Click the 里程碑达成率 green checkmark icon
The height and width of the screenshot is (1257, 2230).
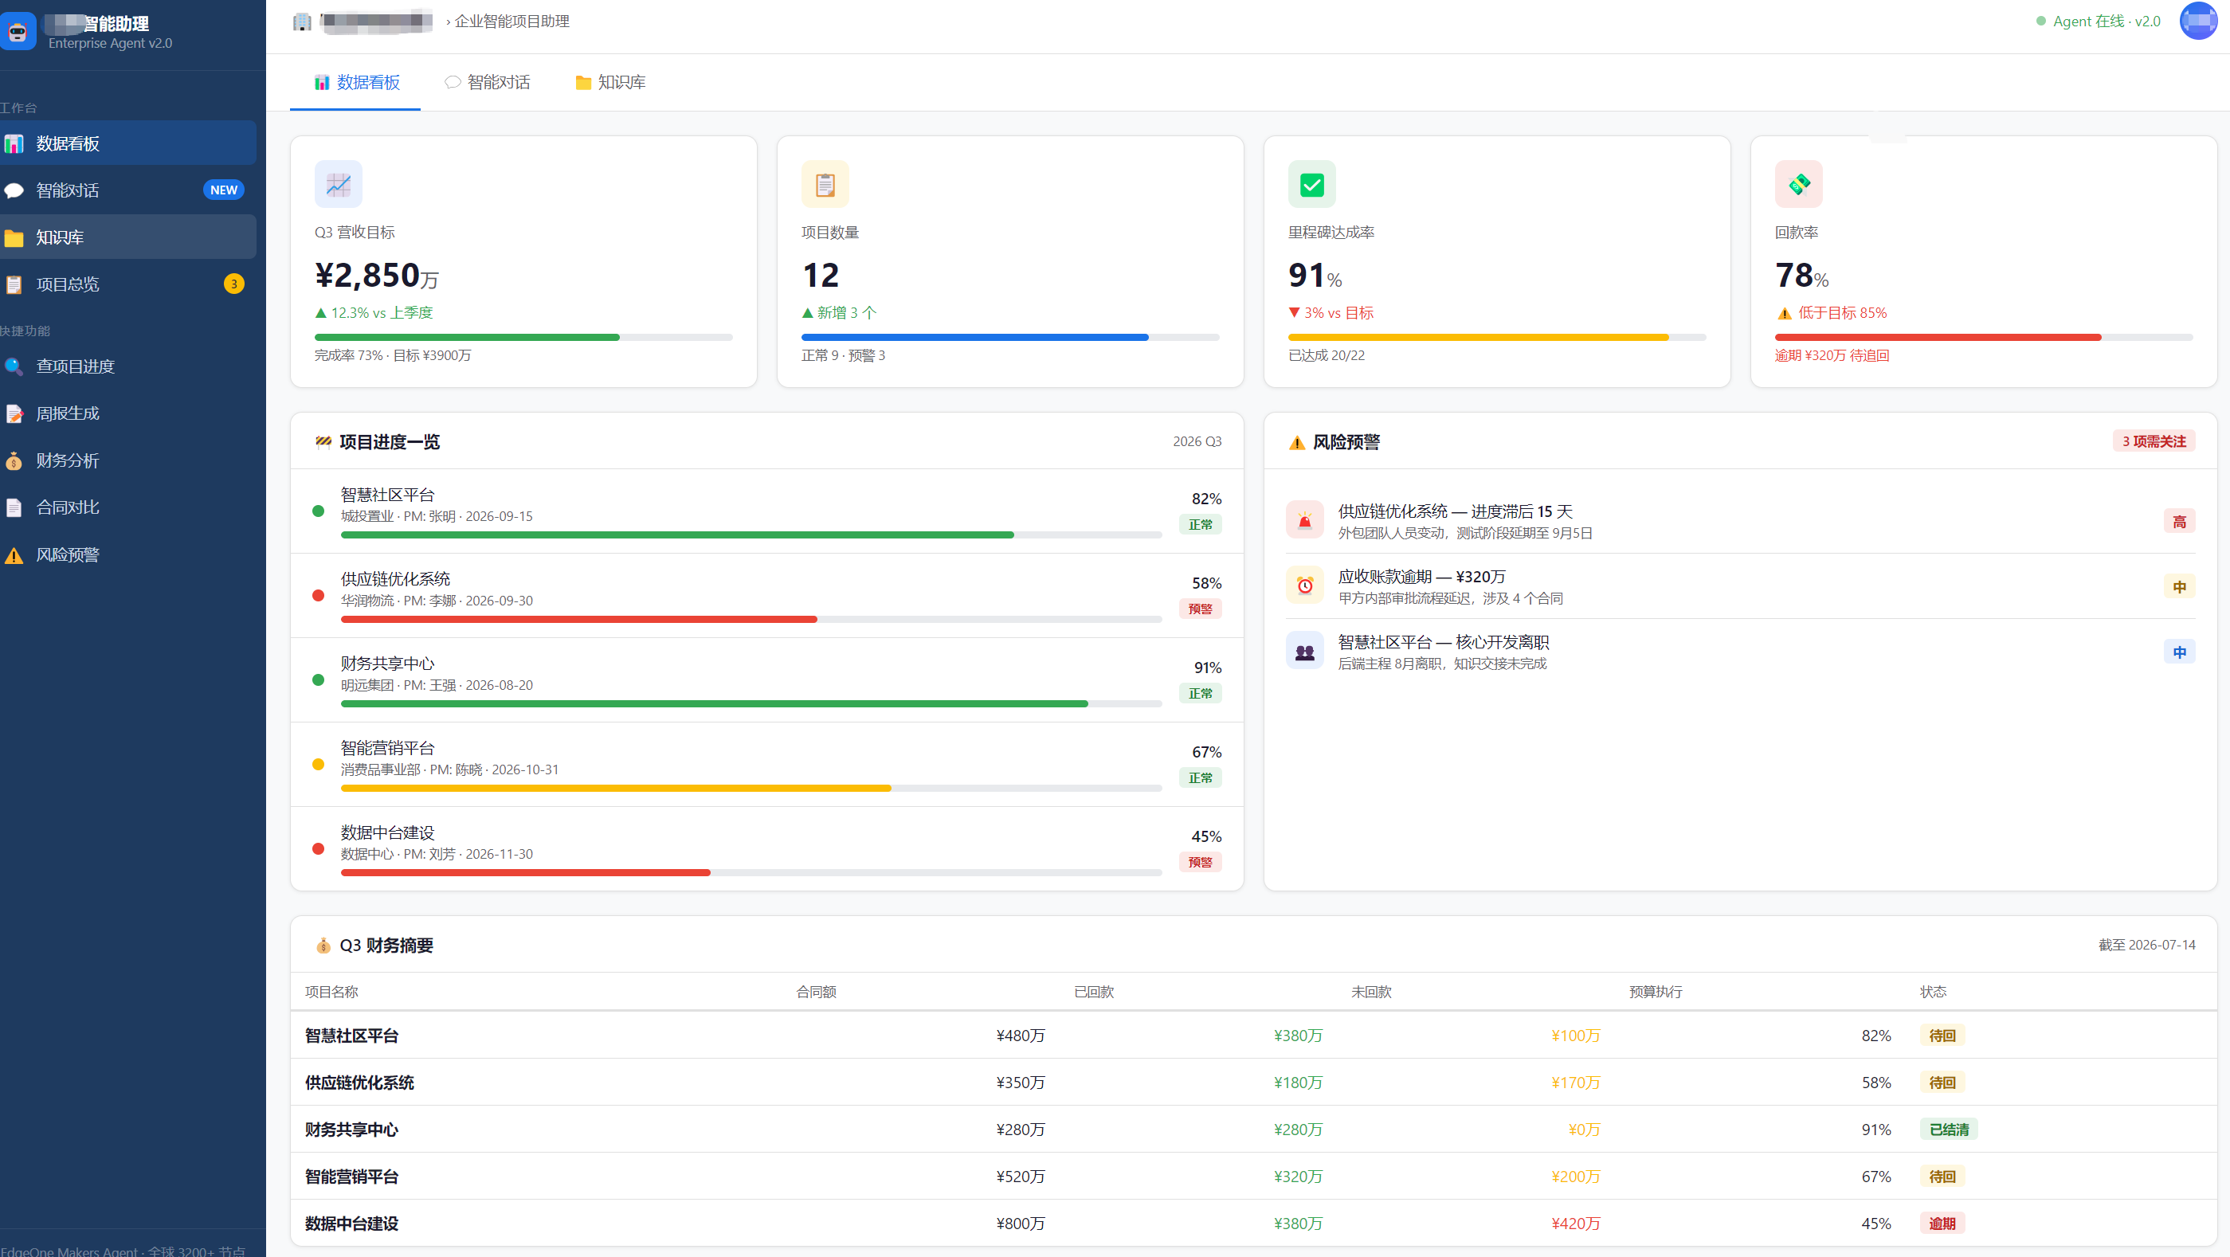(1312, 183)
